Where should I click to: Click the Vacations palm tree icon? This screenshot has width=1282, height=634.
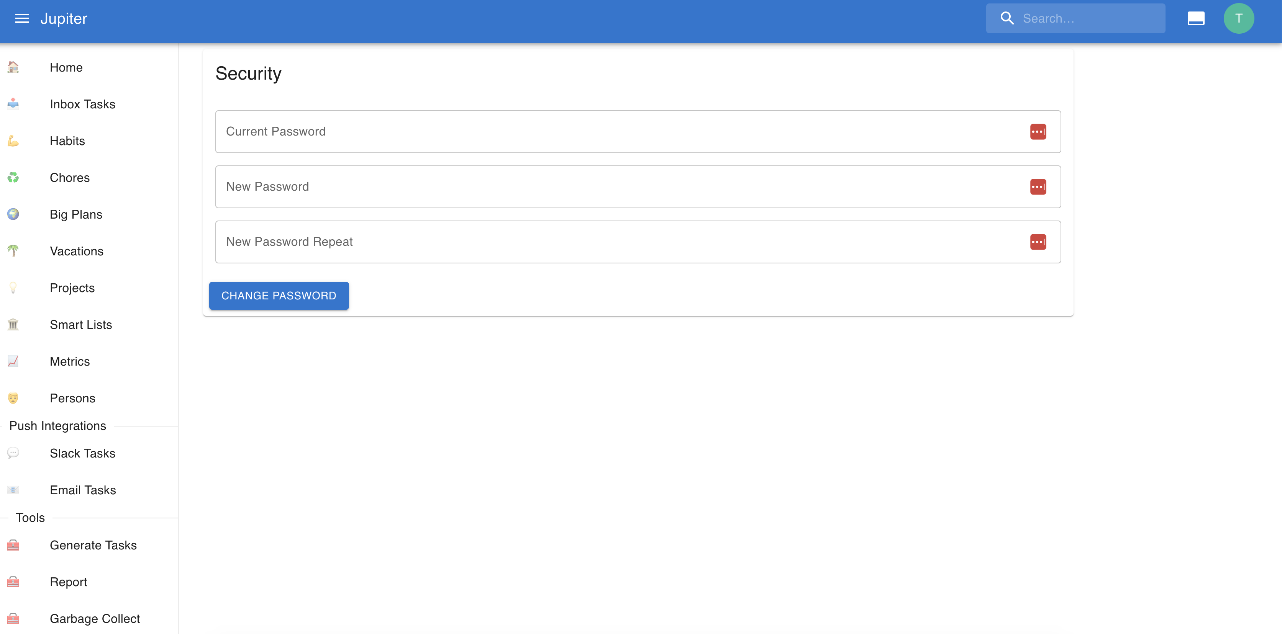click(13, 251)
